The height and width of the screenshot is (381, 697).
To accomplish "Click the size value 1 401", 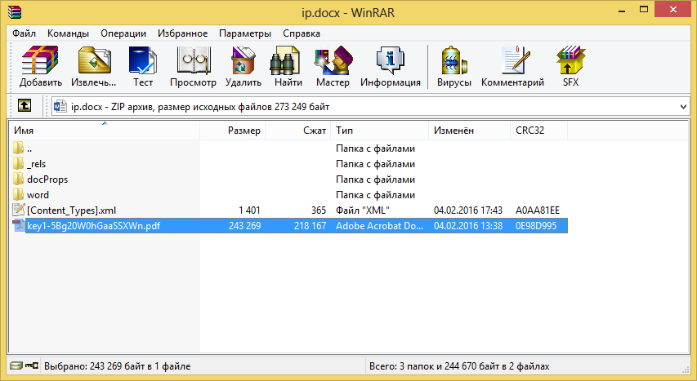I will [x=249, y=210].
